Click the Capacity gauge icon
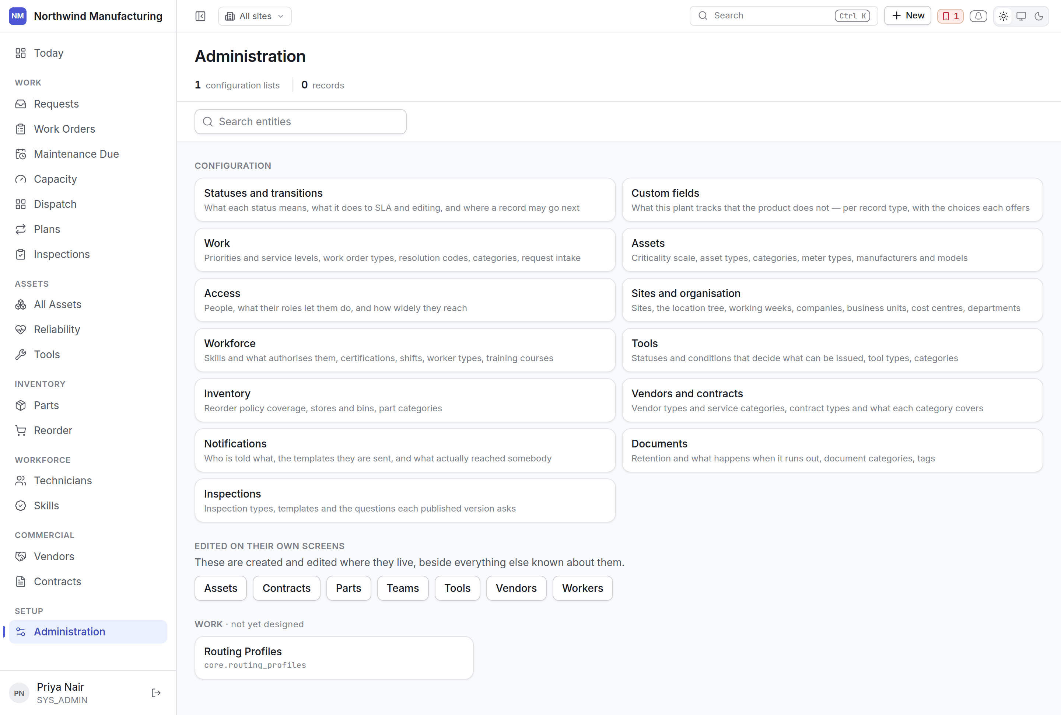 [x=21, y=179]
